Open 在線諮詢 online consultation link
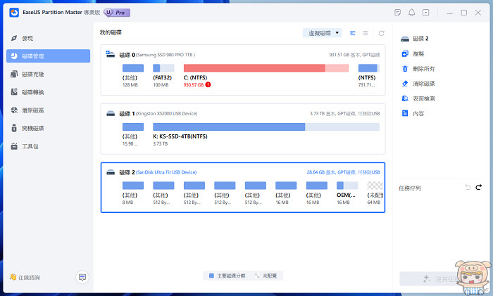This screenshot has height=296, width=493. pos(25,277)
